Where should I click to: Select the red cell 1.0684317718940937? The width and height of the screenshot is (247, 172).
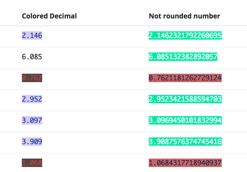point(185,163)
